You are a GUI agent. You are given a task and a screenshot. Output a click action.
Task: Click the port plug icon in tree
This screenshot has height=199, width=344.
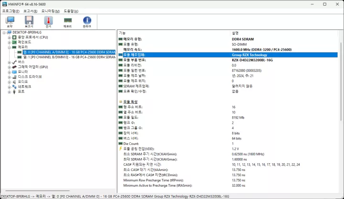[14, 91]
